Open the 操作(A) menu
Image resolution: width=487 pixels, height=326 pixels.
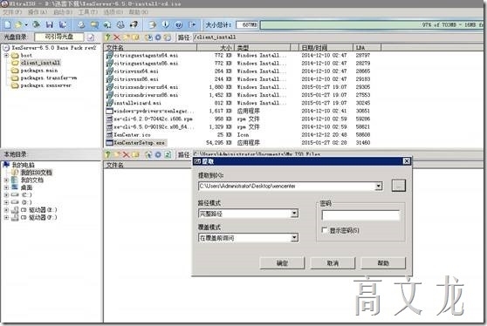point(38,12)
